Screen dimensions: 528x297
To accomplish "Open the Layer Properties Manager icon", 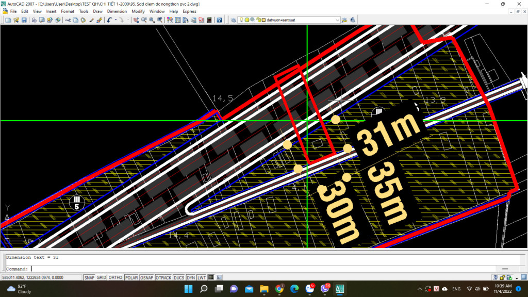I will tap(234, 20).
